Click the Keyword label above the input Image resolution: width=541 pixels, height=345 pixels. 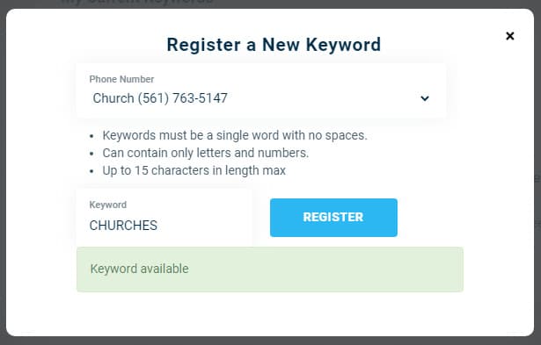pos(107,205)
